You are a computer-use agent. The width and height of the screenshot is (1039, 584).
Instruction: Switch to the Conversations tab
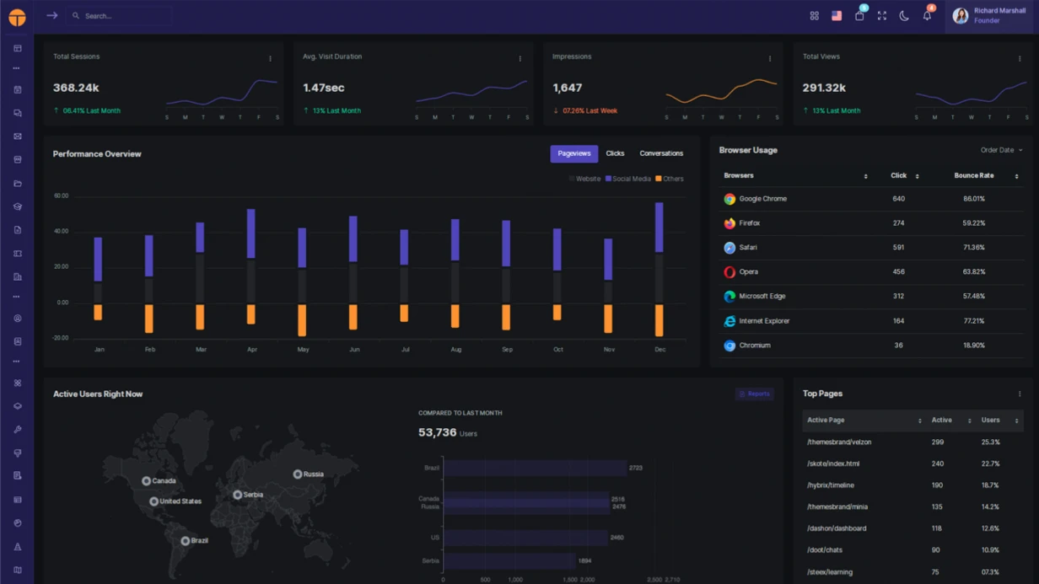661,153
